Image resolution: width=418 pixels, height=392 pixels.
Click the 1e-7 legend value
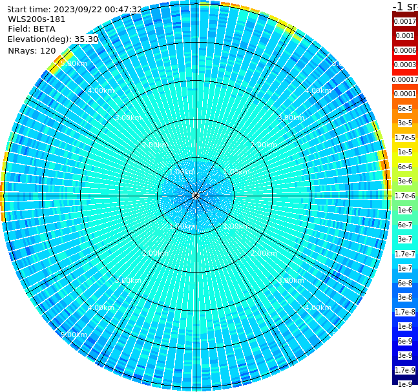point(405,268)
